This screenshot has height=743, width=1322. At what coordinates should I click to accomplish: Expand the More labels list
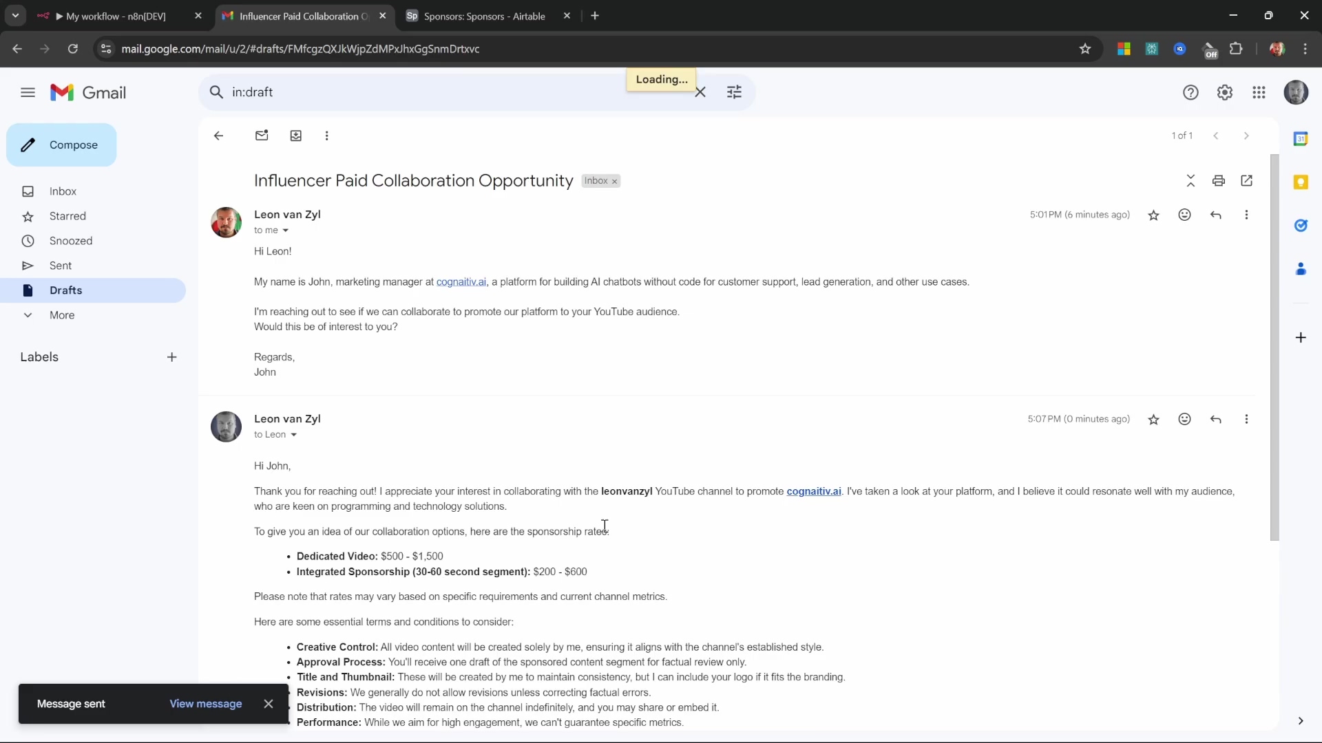tap(61, 315)
